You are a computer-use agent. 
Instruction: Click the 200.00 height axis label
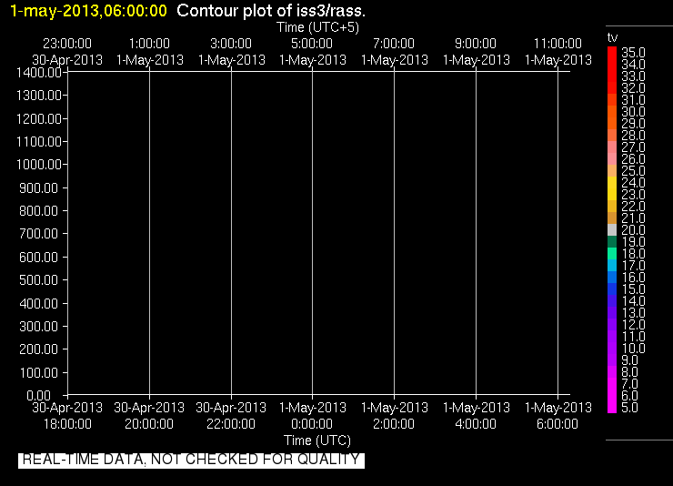39,349
